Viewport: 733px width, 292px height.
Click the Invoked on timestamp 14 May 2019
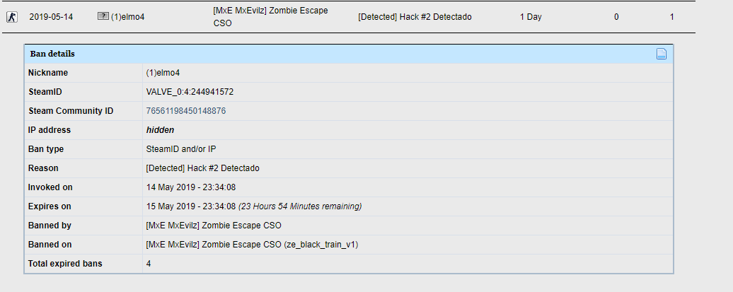(x=191, y=187)
